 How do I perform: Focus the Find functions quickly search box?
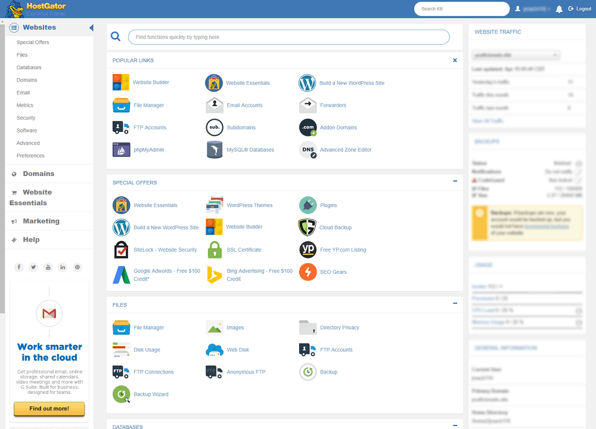click(x=289, y=37)
